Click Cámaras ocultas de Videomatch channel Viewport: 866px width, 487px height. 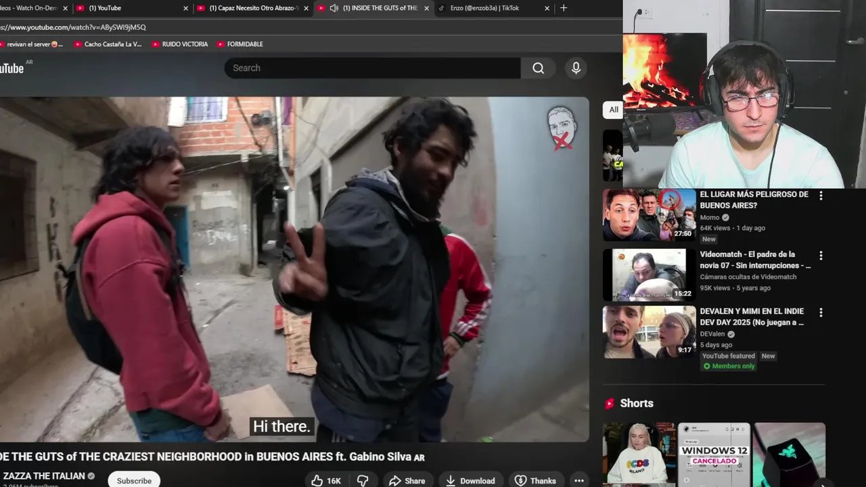click(748, 277)
